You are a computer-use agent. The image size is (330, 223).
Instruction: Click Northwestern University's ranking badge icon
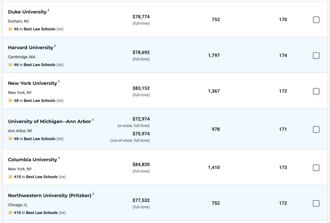tap(10, 213)
